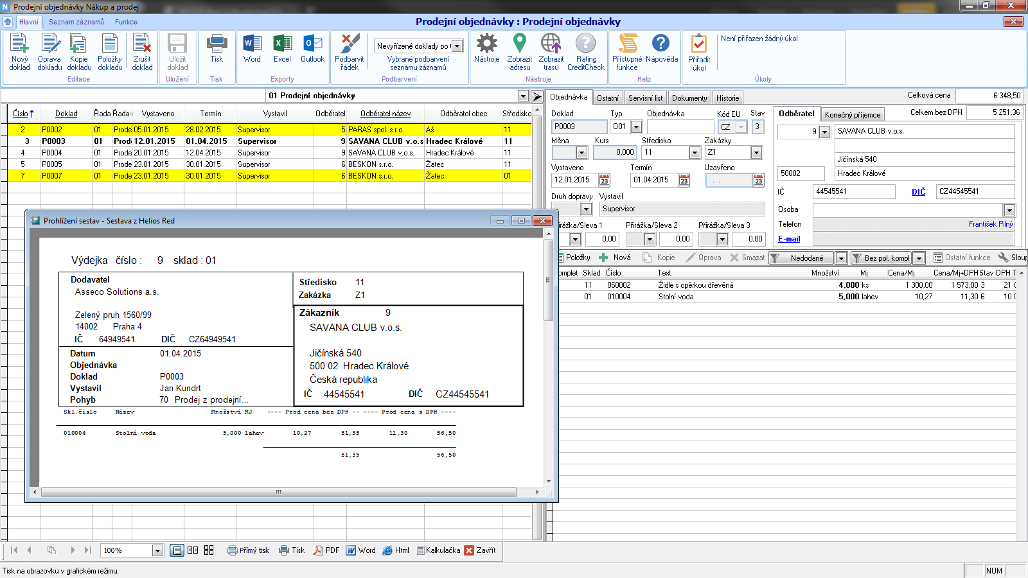Image resolution: width=1028 pixels, height=578 pixels.
Task: Open the Termín calendar picker
Action: tap(684, 180)
